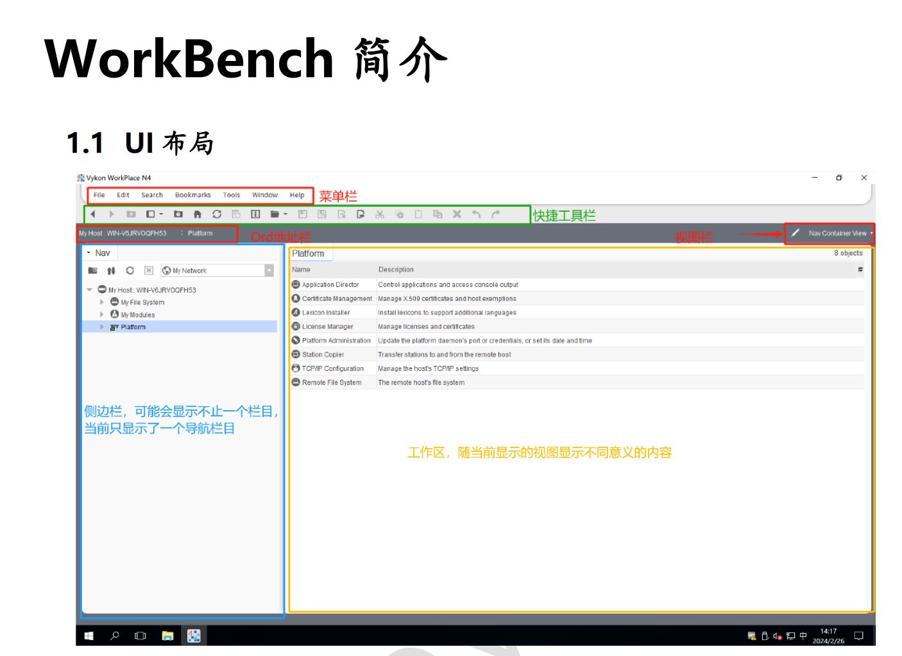Click the Lexicon Installer row icon
The height and width of the screenshot is (656, 902).
pyautogui.click(x=296, y=313)
